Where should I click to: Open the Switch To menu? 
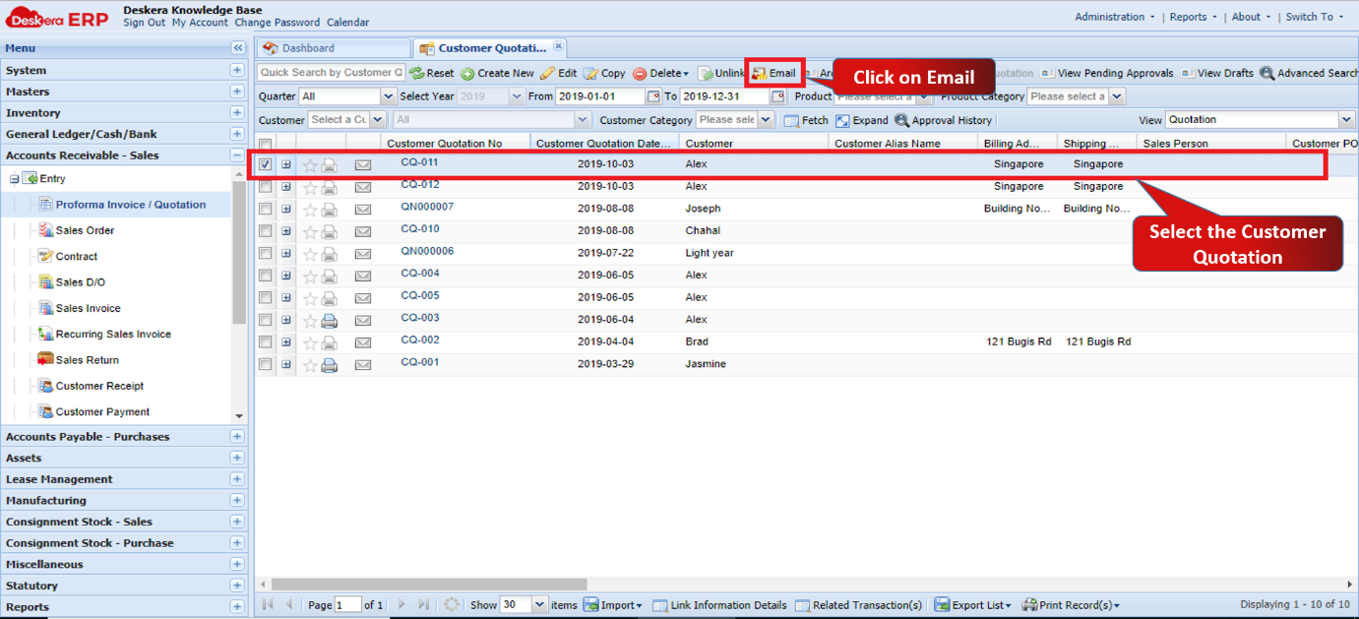click(x=1314, y=17)
